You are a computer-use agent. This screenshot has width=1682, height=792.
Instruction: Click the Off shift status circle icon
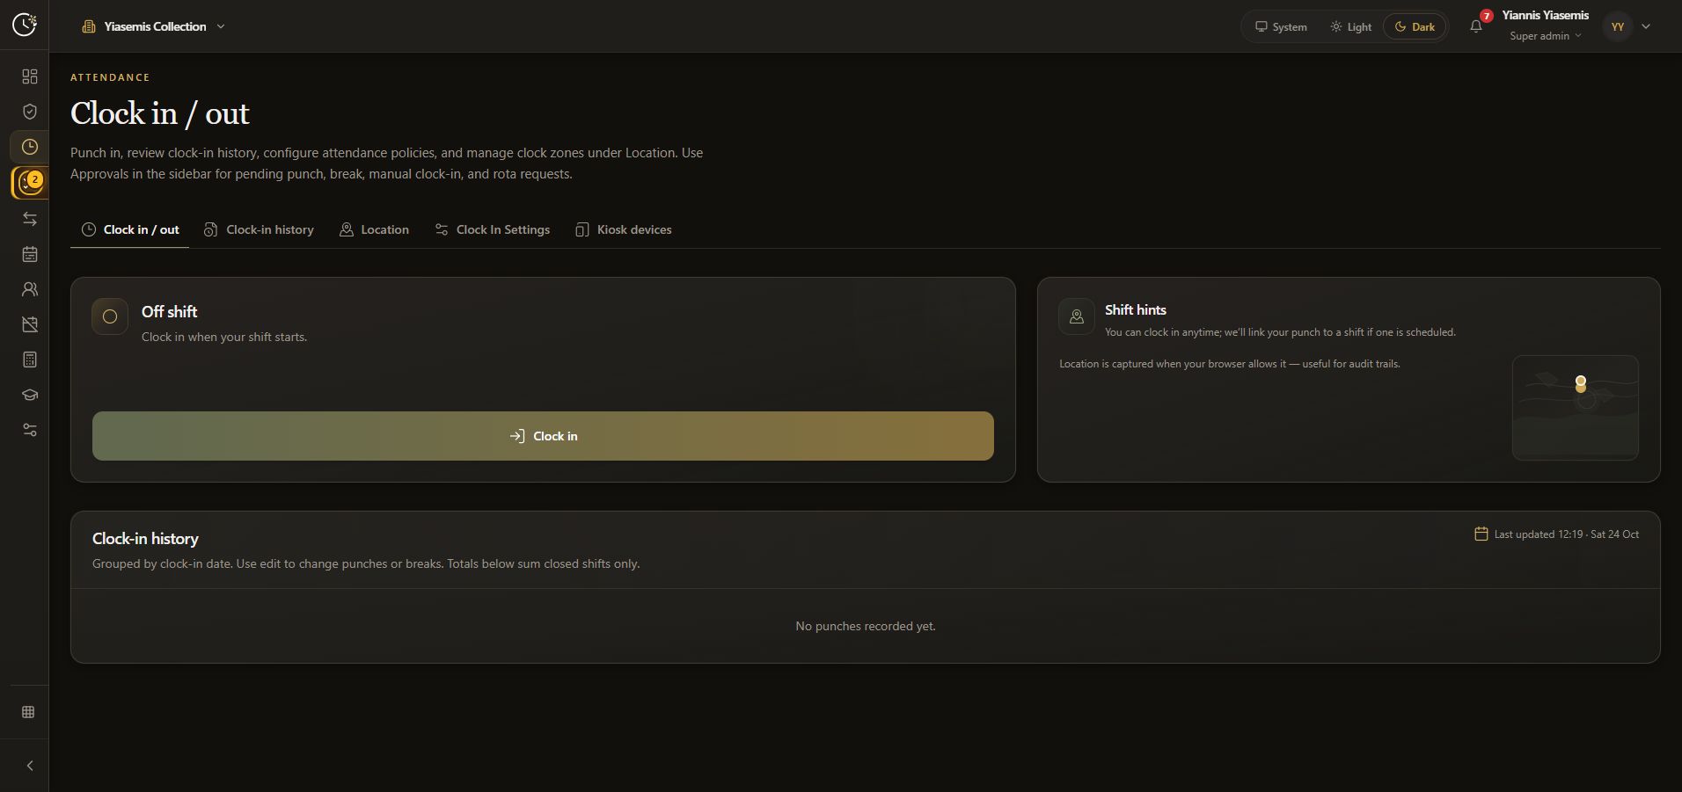(x=110, y=316)
